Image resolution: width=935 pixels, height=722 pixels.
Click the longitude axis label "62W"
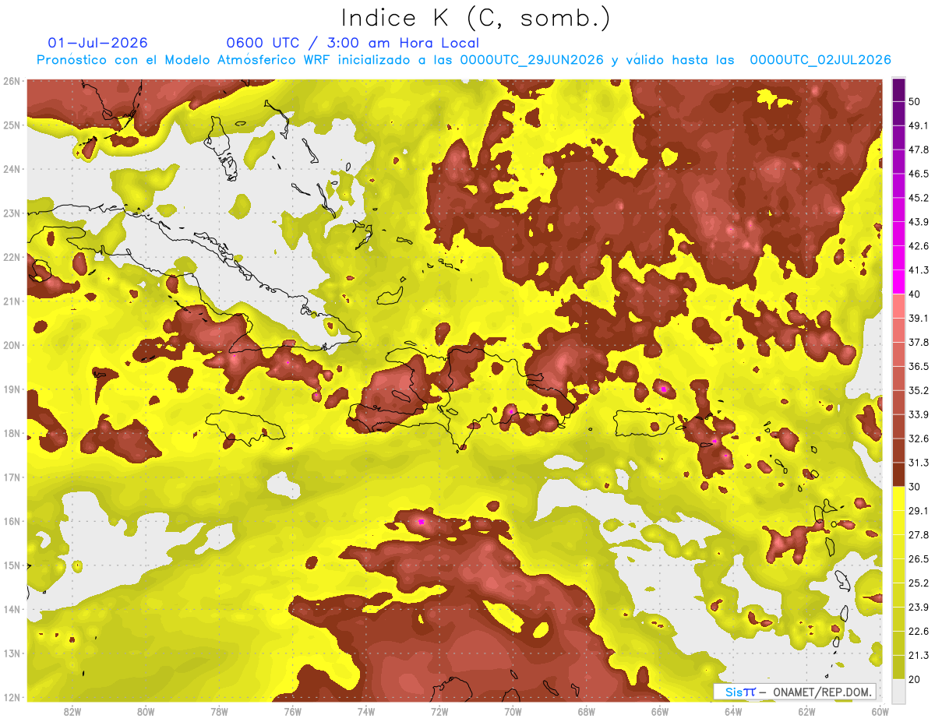click(x=806, y=711)
